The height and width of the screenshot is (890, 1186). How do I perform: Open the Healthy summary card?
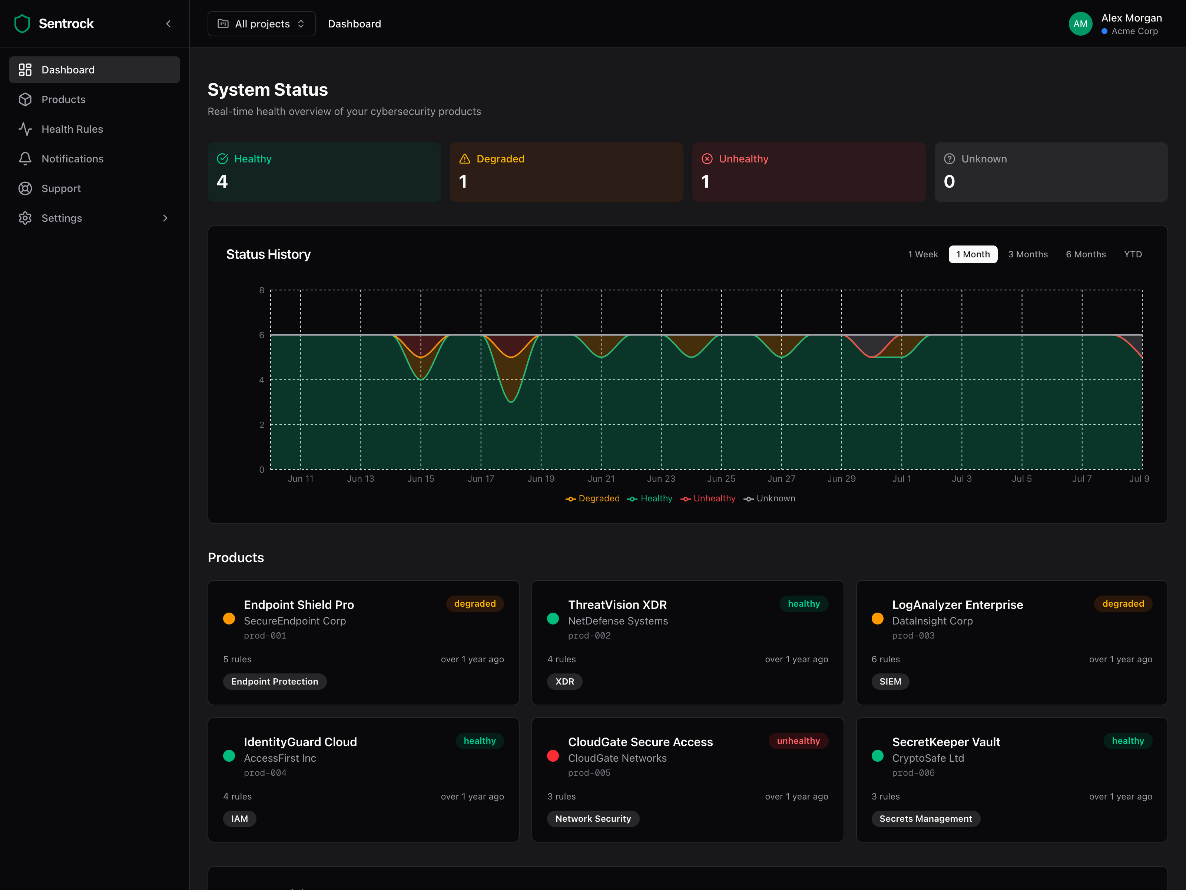click(324, 172)
